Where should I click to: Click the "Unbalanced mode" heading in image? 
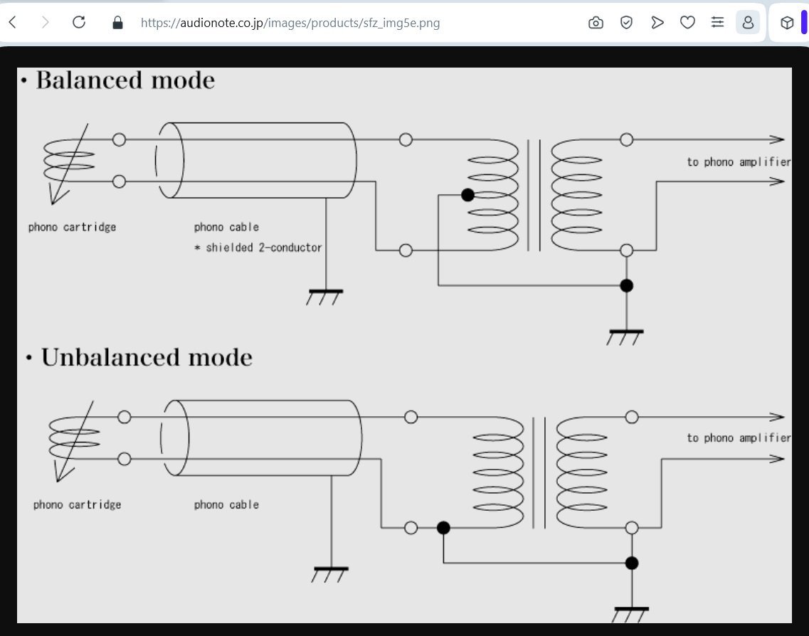146,357
